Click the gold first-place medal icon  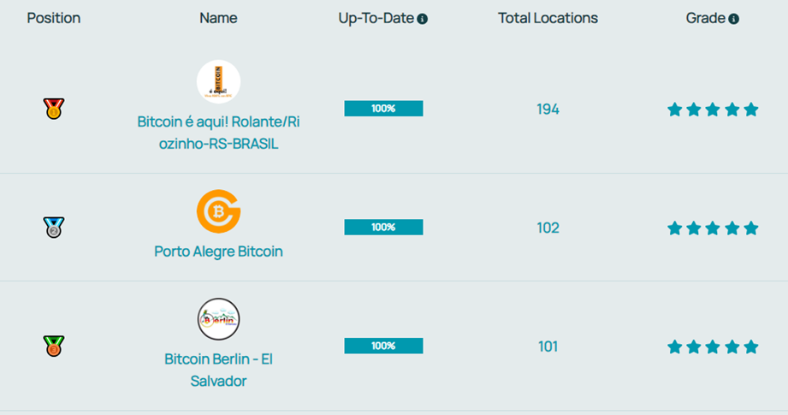pyautogui.click(x=54, y=109)
